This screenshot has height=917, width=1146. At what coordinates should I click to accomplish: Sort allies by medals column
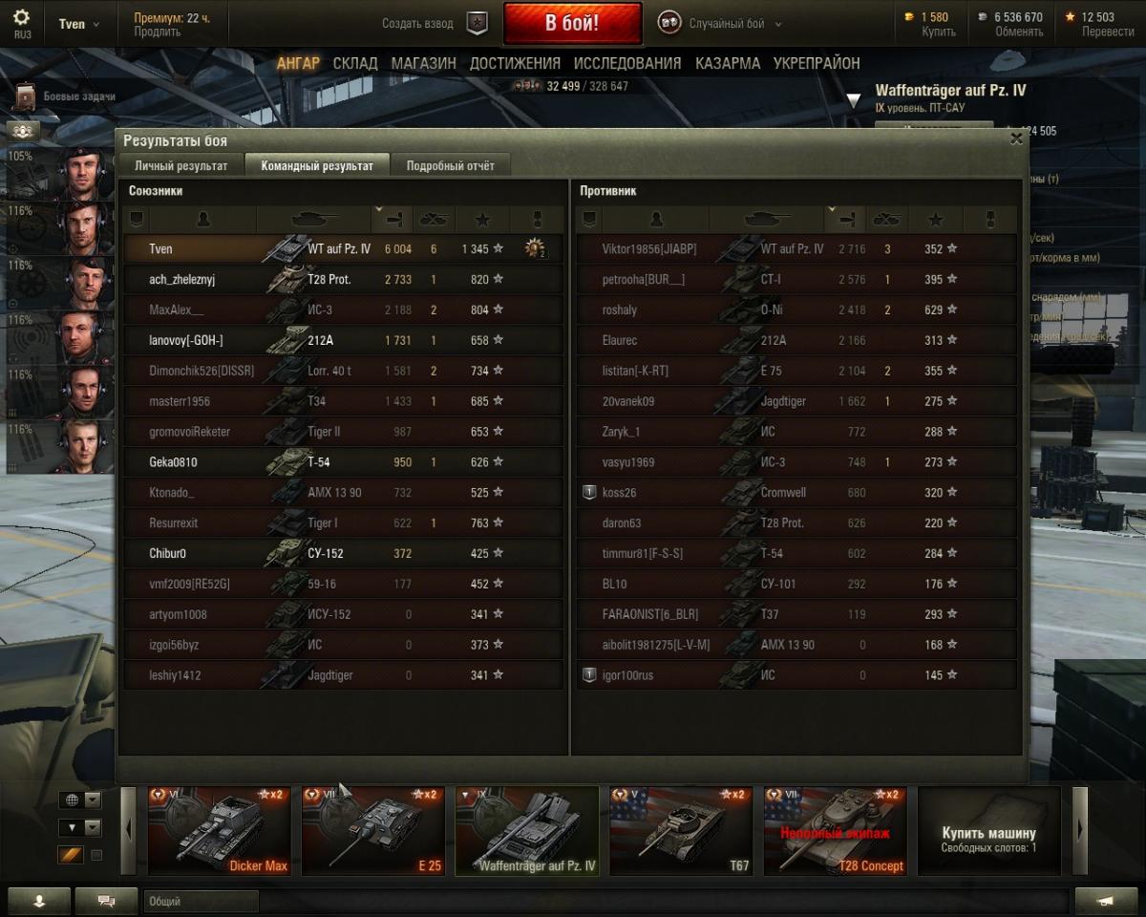coord(537,220)
